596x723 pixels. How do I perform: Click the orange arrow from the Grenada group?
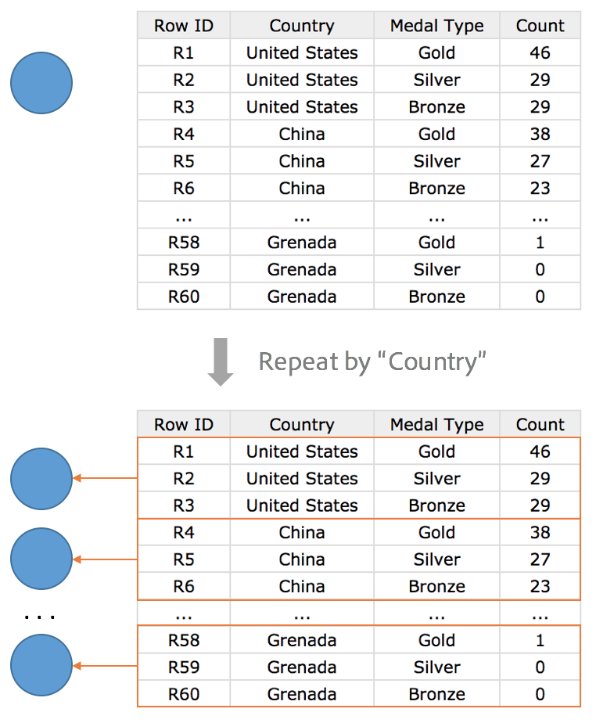[x=105, y=667]
